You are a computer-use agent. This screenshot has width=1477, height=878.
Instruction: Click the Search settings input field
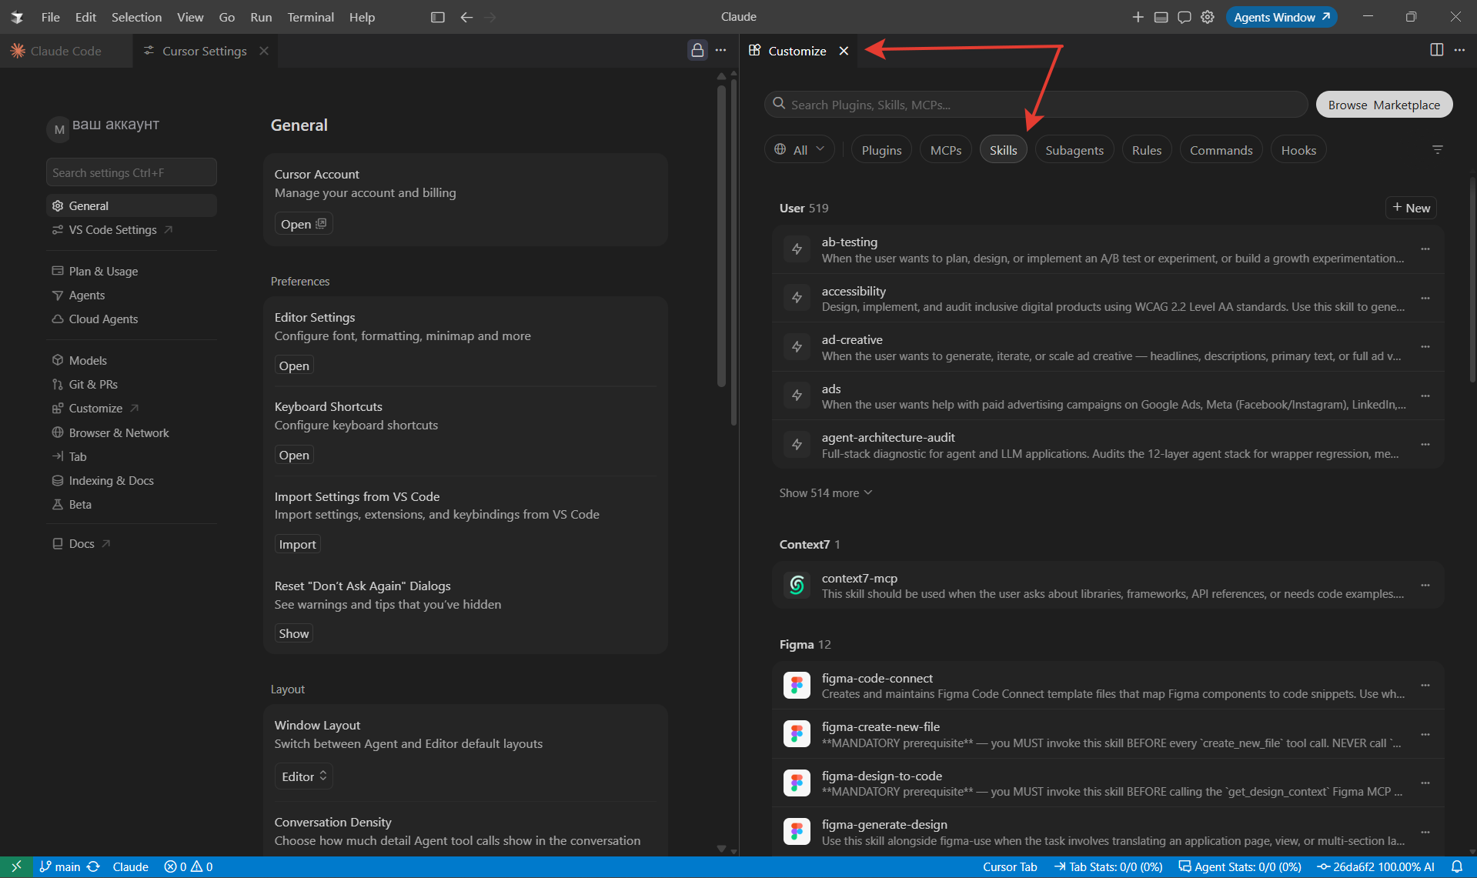132,172
